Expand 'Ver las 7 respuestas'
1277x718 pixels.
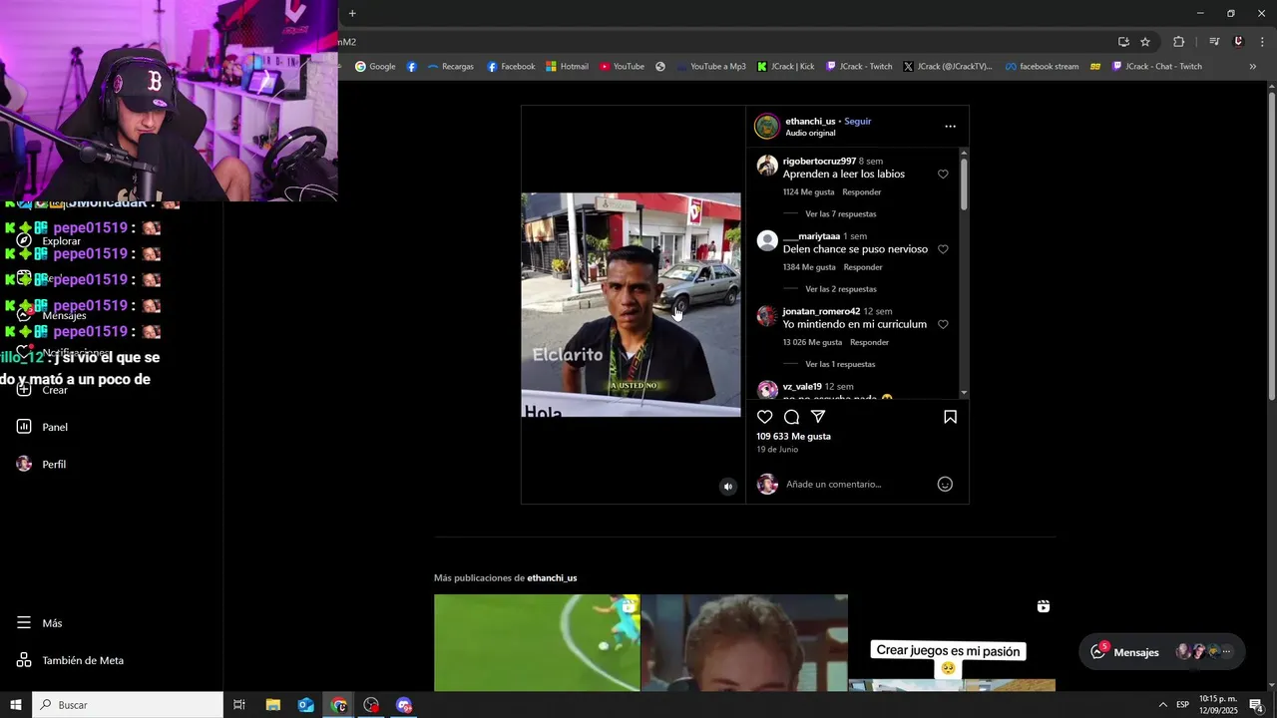click(840, 213)
